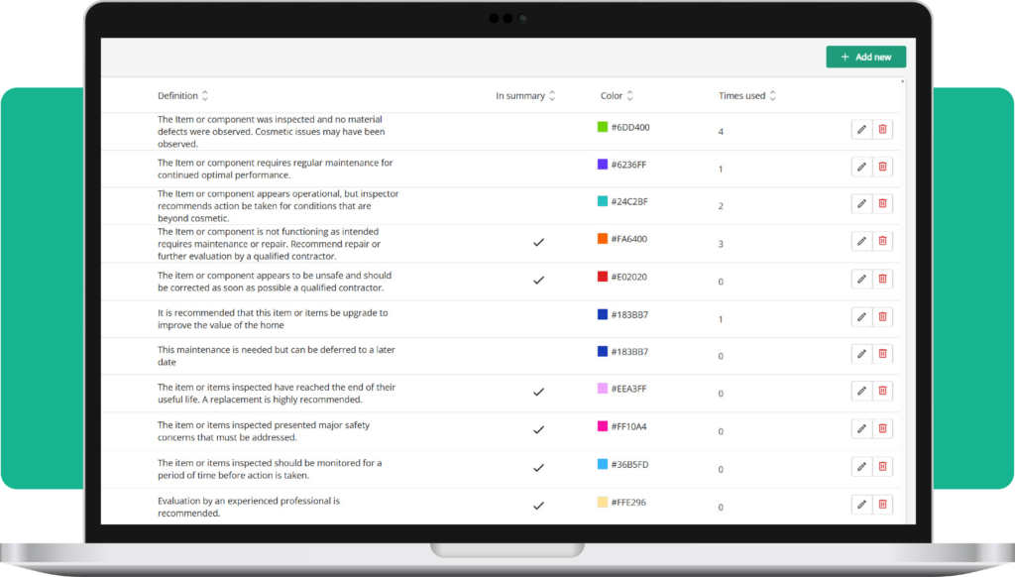The height and width of the screenshot is (577, 1015).
Task: Delete the major safety concerns definition
Action: tap(882, 428)
